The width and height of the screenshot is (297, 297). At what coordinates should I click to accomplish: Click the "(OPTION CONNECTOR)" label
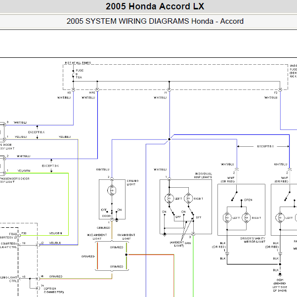(53, 290)
